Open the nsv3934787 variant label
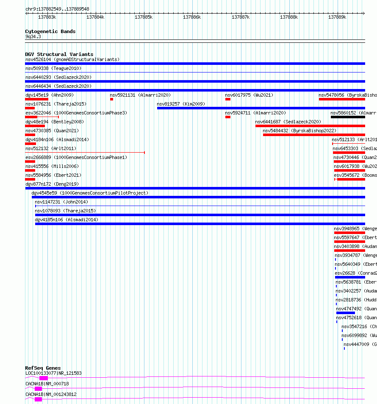The height and width of the screenshot is (404, 377). [356, 255]
